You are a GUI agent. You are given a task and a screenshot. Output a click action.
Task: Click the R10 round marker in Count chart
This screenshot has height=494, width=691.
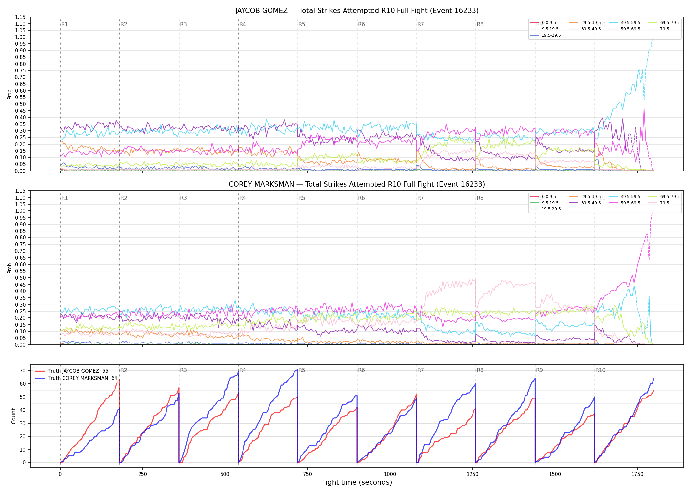600,370
